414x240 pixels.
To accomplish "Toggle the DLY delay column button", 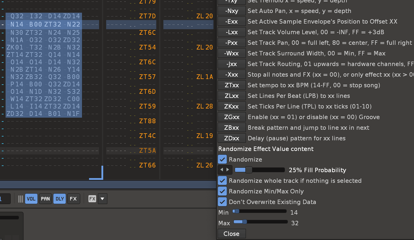I will pyautogui.click(x=60, y=199).
